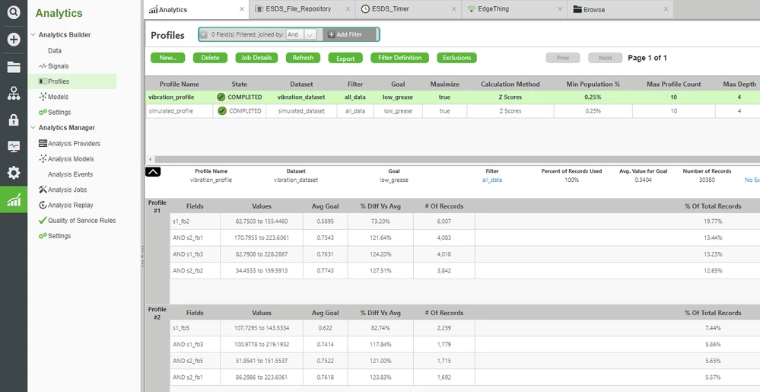Open Filter Definition
Screen dimensions: 760x392
click(x=400, y=58)
